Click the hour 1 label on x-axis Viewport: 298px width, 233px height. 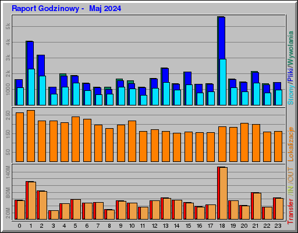point(31,226)
